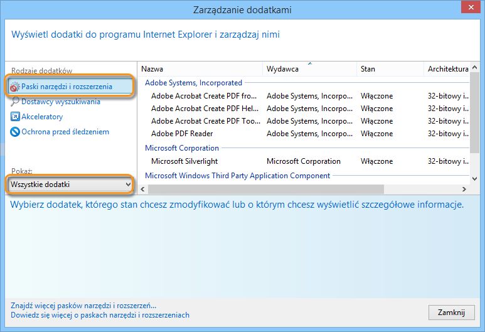Open the Wszystkie dodatki dropdown
The width and height of the screenshot is (485, 332).
click(70, 185)
